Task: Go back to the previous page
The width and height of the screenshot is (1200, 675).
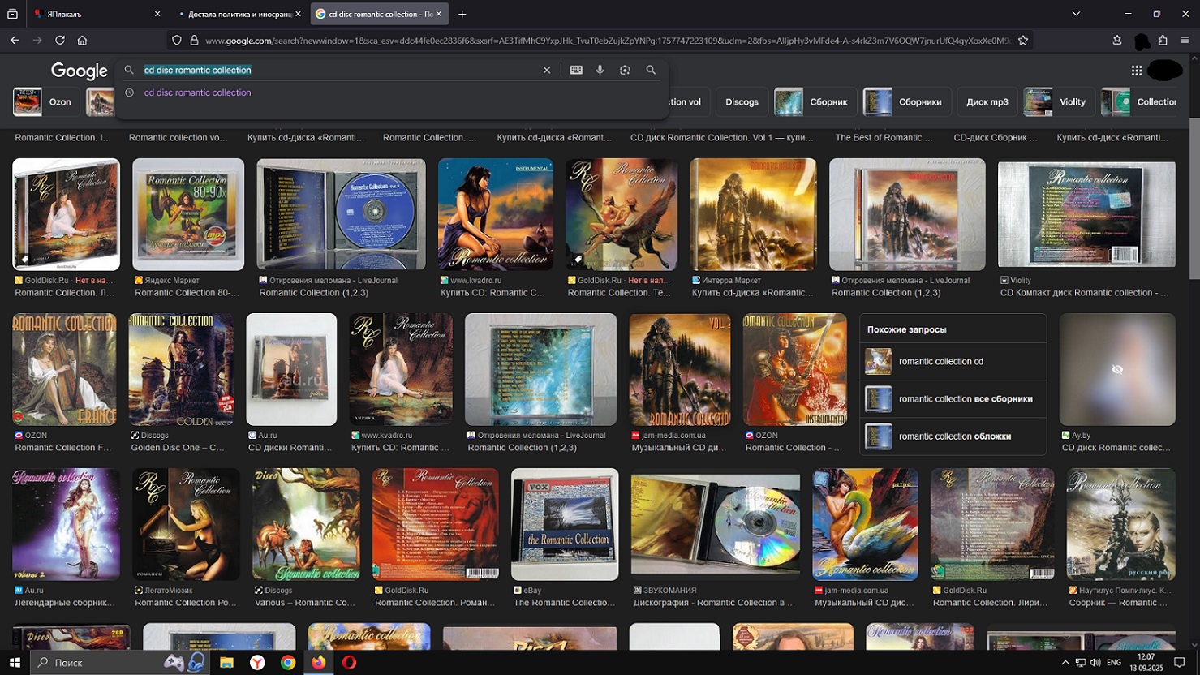Action: (15, 40)
